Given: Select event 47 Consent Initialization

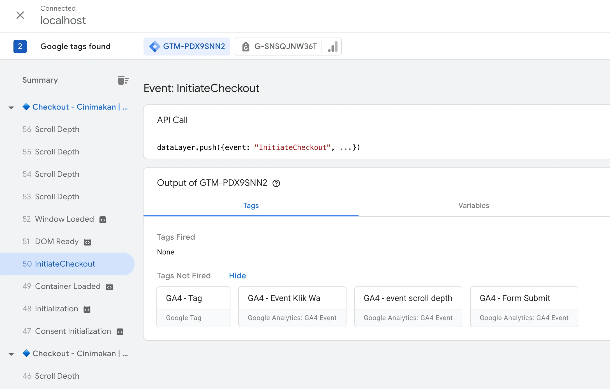Looking at the screenshot, I should pos(67,331).
